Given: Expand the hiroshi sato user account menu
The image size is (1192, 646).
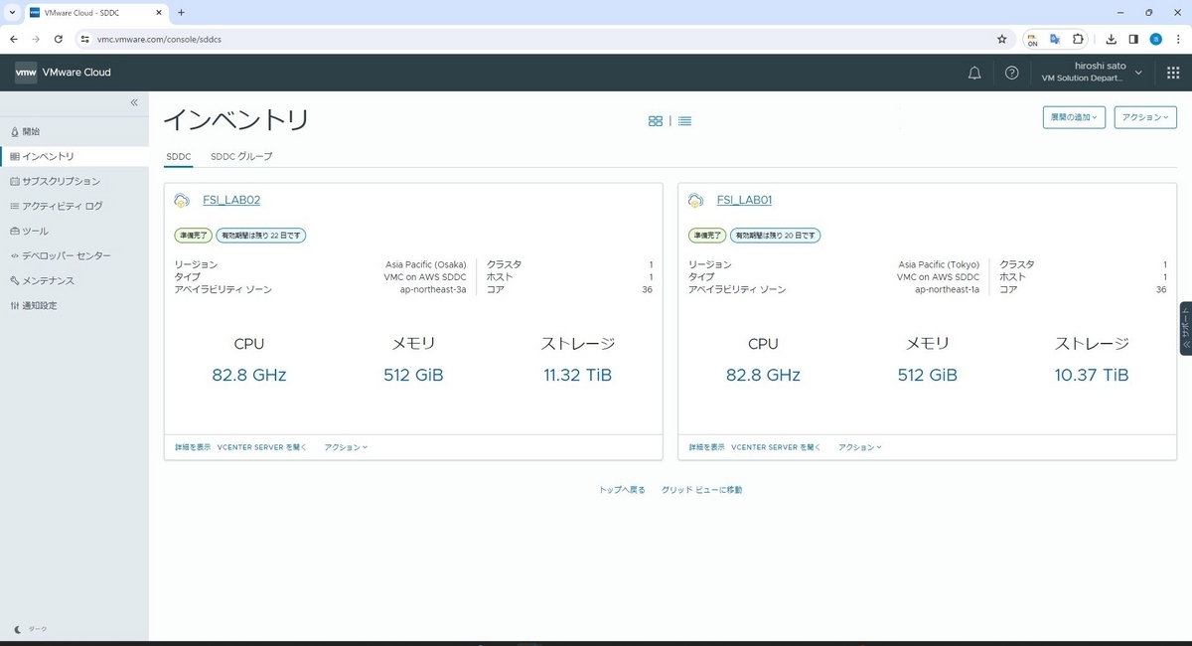Looking at the screenshot, I should (1091, 73).
